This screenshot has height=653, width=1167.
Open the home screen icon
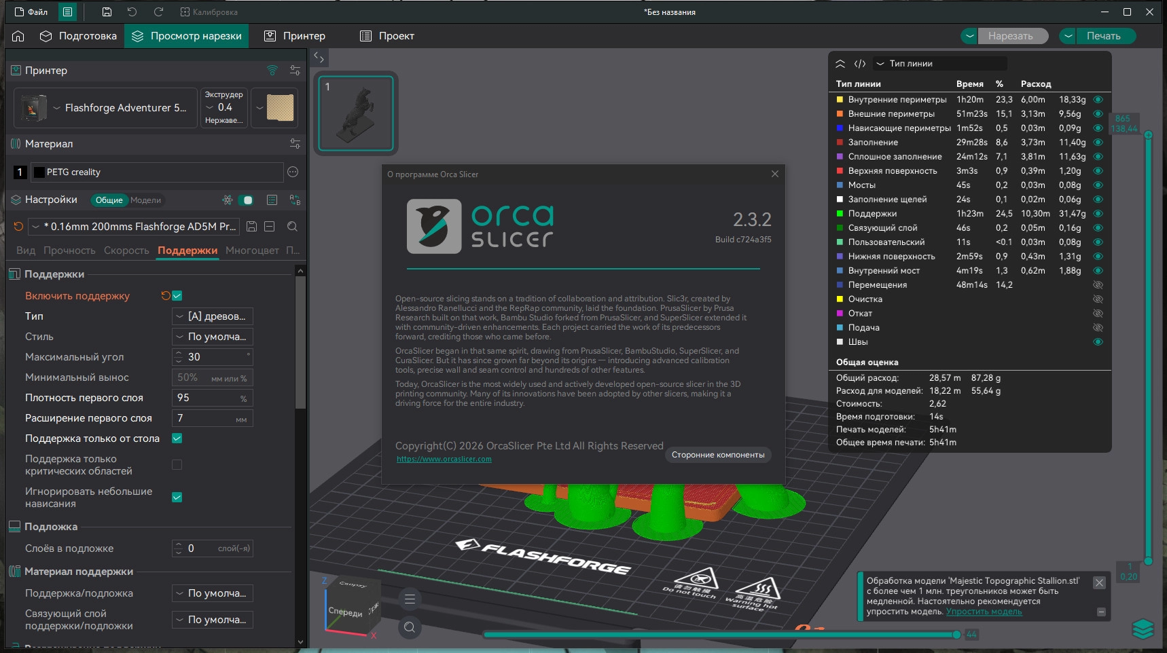tap(18, 36)
